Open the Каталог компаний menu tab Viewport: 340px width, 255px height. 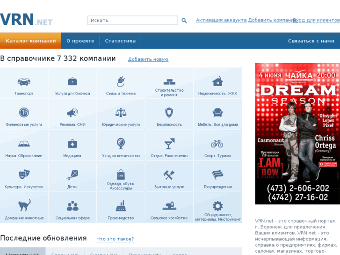[x=30, y=41]
